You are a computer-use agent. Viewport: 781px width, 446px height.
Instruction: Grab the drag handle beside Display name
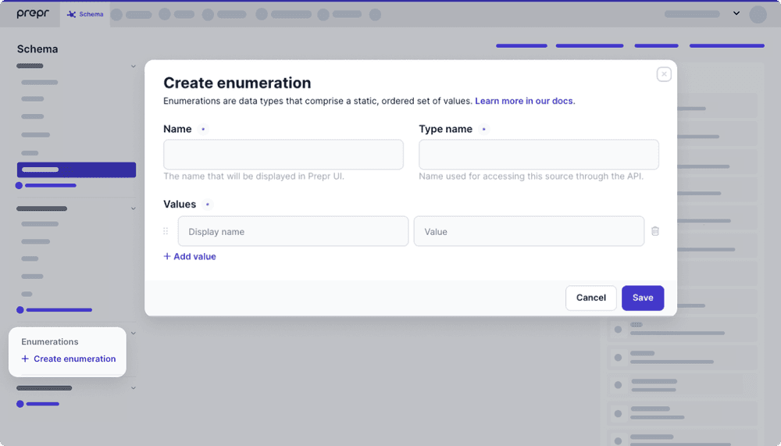[166, 231]
